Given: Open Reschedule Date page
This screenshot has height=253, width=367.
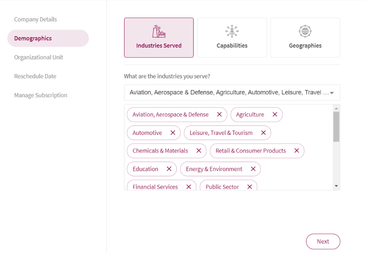Looking at the screenshot, I should (x=35, y=76).
